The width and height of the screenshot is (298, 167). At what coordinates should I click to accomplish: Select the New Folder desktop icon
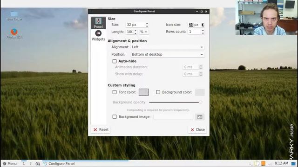point(14,16)
